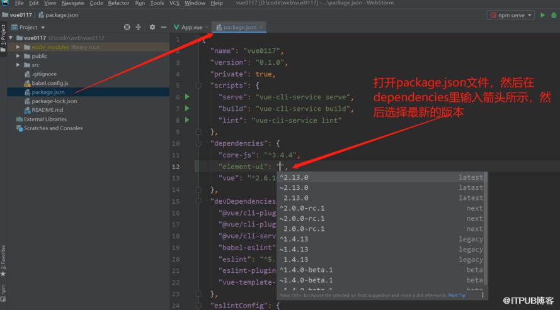
Task: Open the Code menu
Action: tap(96, 3)
